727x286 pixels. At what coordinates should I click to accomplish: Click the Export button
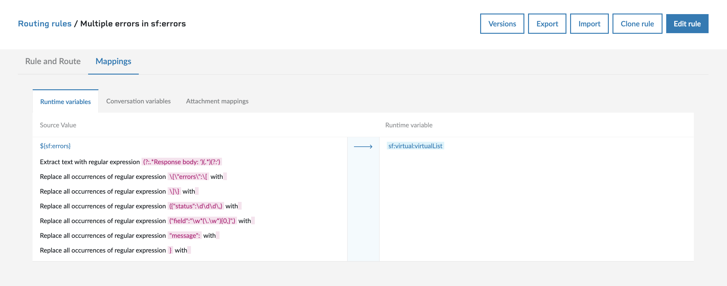pos(547,24)
